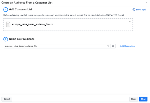Click the Show Tips arrow icon
Image resolution: width=150 pixels, height=103 pixels.
(133, 9)
